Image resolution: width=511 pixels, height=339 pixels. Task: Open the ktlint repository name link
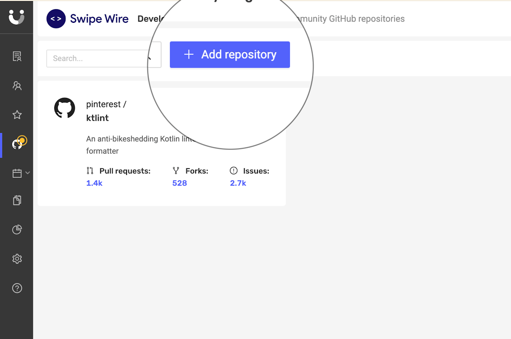coord(97,118)
